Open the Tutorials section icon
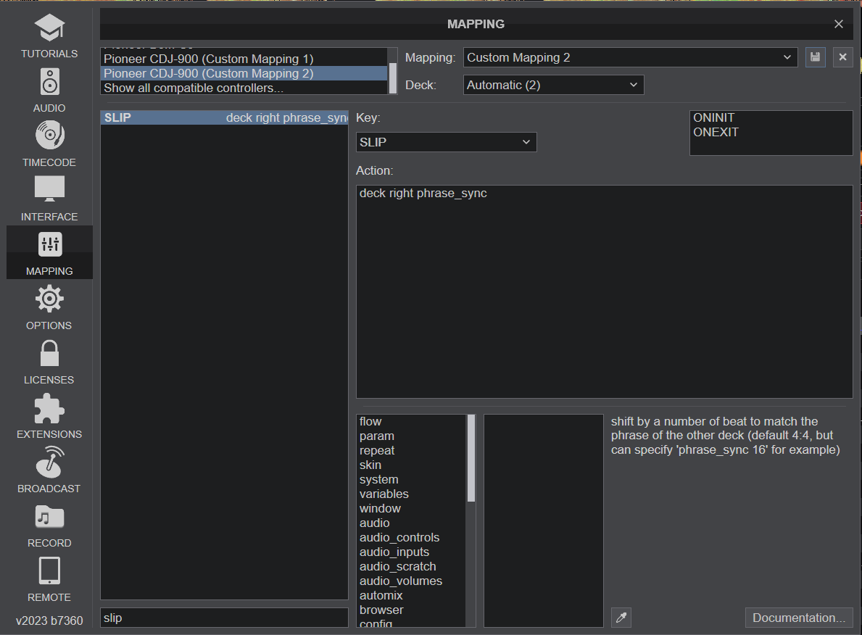Screen dimensions: 862x635 [49, 28]
